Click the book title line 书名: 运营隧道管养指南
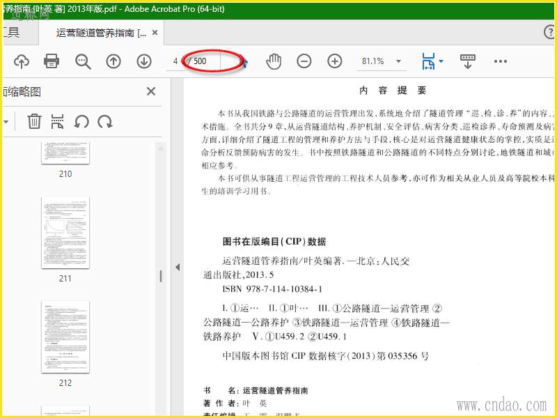The width and height of the screenshot is (557, 418). (256, 391)
